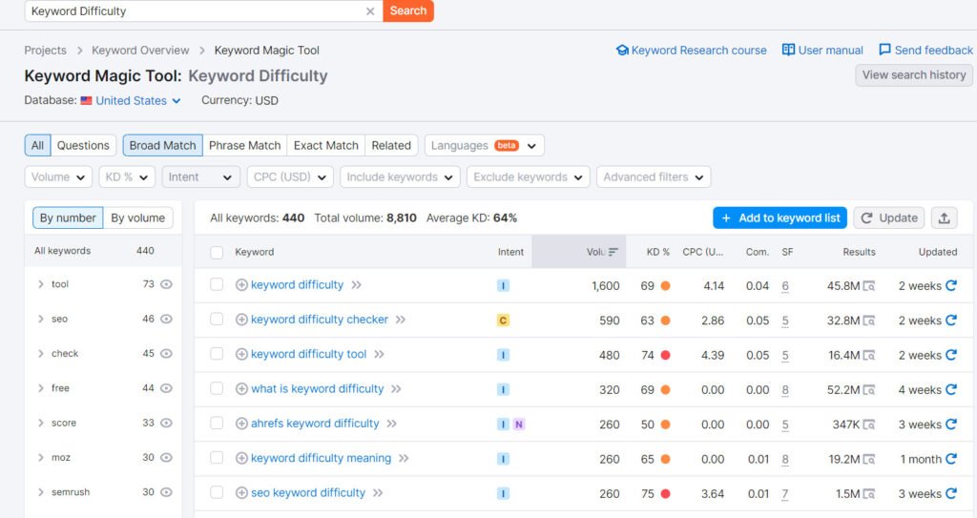View SERP results for 347K row
The height and width of the screenshot is (518, 977).
[868, 425]
